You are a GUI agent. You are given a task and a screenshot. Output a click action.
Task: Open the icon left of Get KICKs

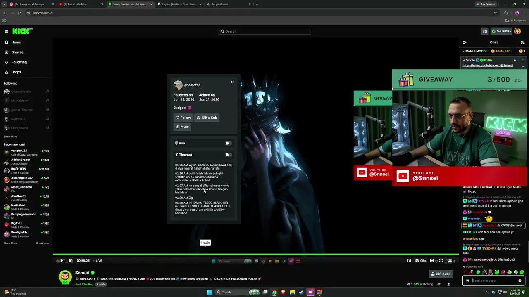coord(485,31)
